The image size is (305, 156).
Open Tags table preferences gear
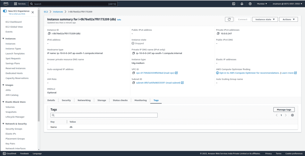click(292, 115)
